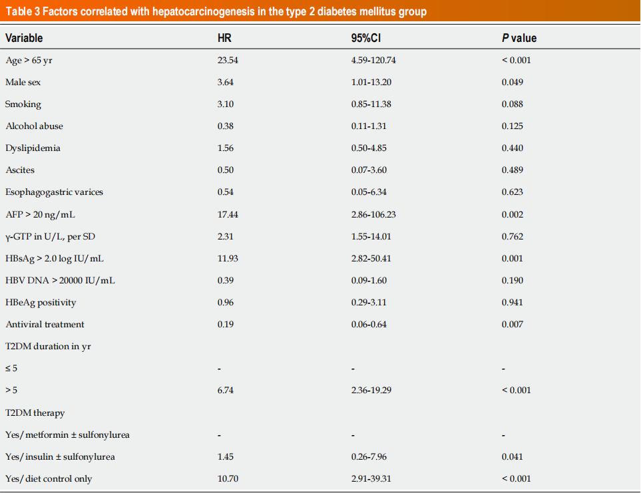Select the HR value 23.54

click(x=228, y=60)
